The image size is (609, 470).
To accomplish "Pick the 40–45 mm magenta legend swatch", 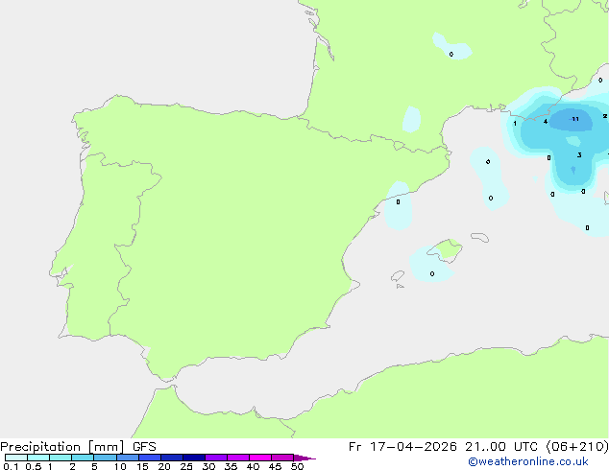I will click(x=260, y=458).
